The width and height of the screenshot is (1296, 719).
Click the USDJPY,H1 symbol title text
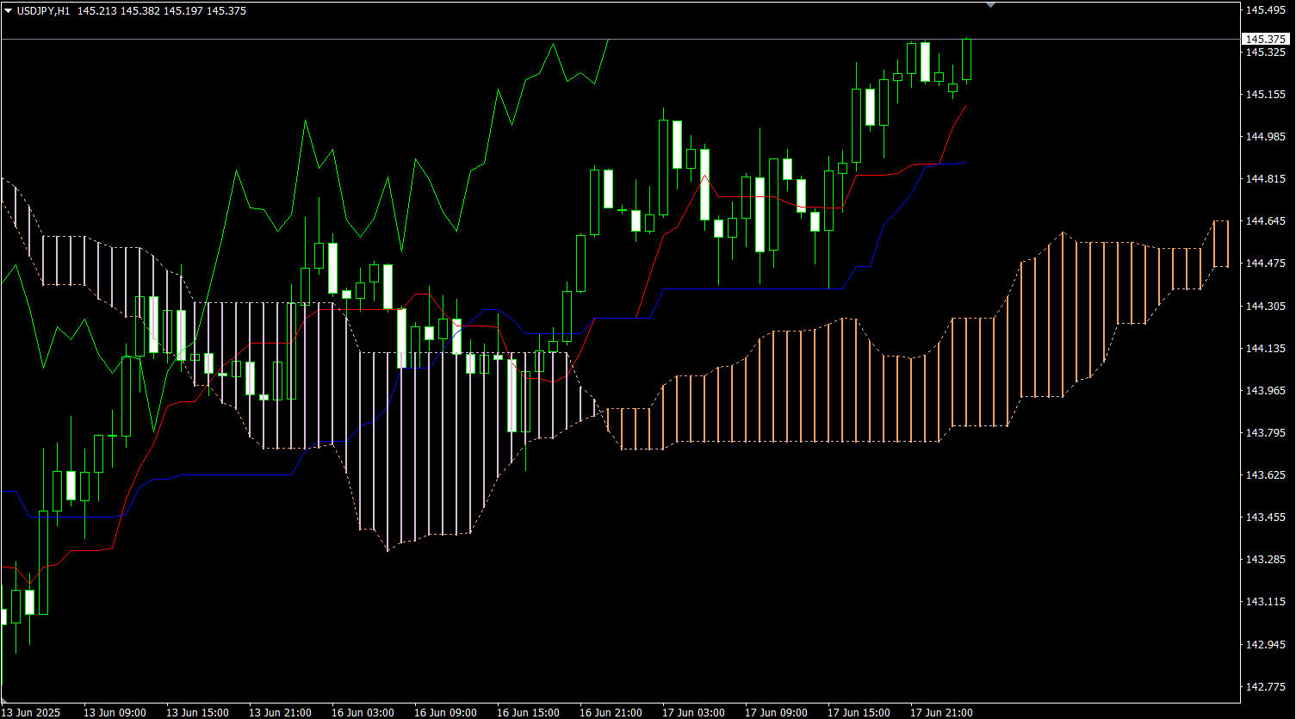point(43,11)
